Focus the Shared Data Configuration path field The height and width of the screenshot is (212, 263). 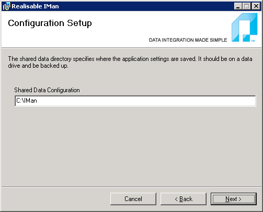pos(135,101)
